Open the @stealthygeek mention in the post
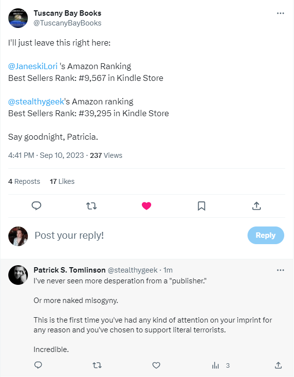 pyautogui.click(x=36, y=101)
